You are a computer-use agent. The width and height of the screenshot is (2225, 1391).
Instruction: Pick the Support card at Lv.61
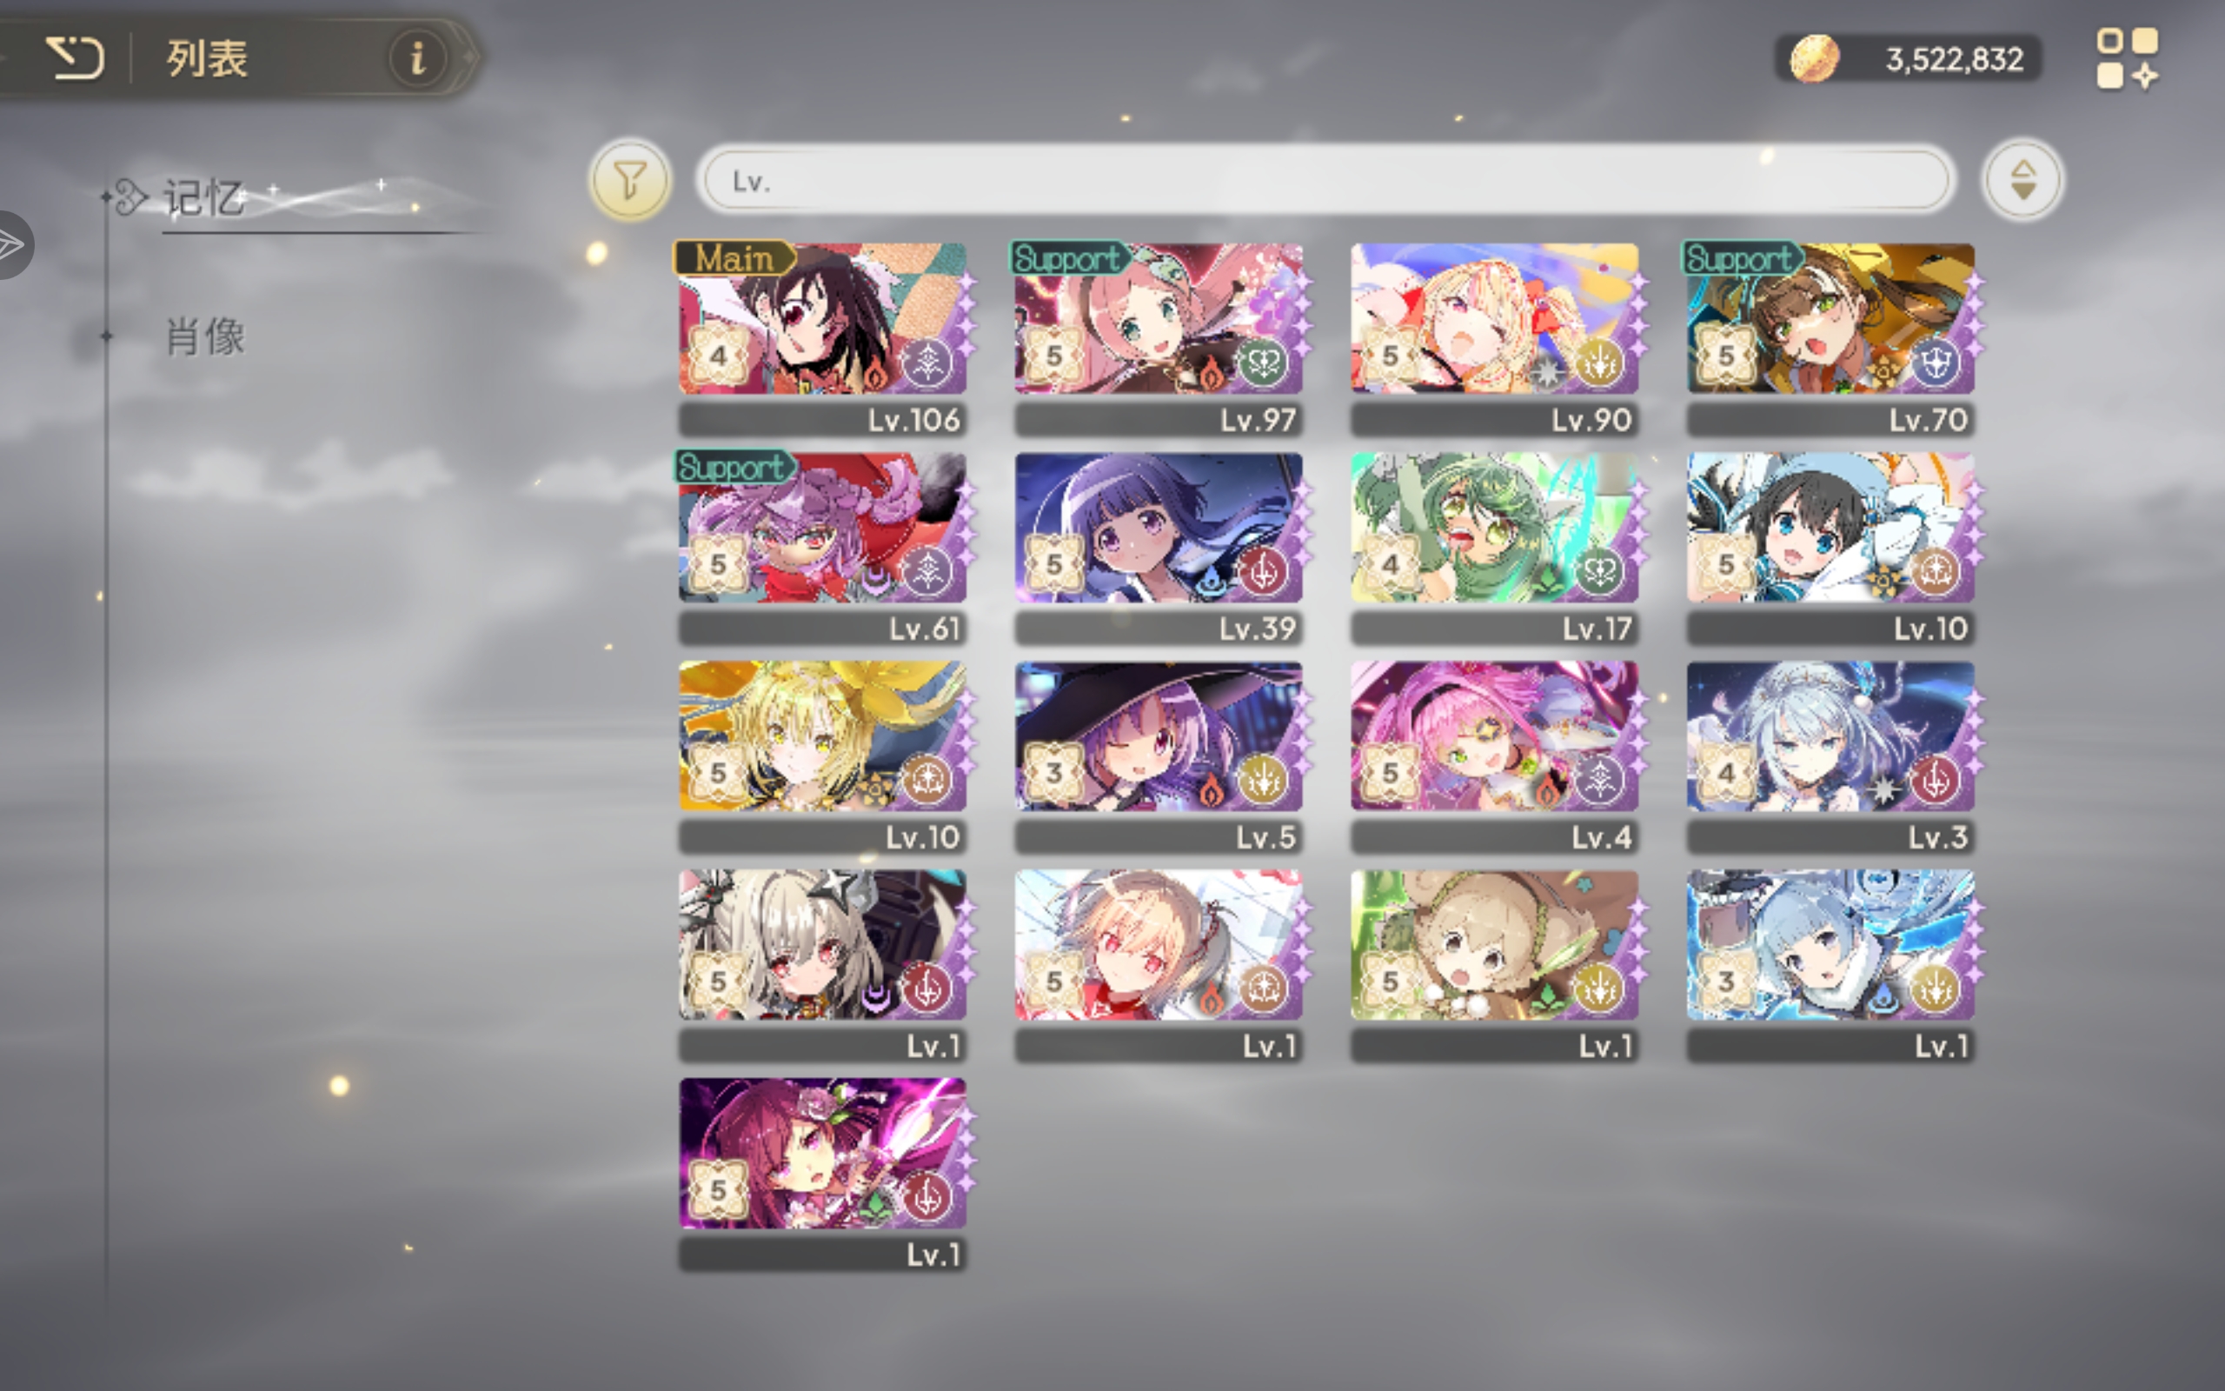(x=823, y=548)
